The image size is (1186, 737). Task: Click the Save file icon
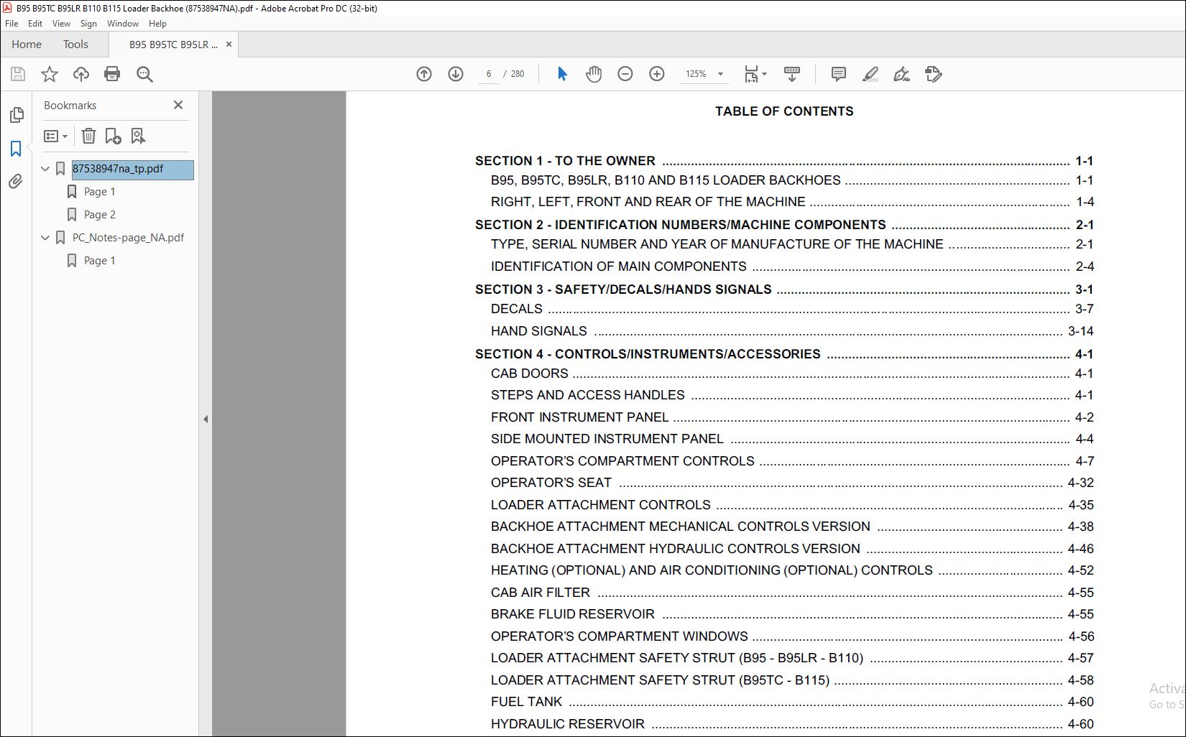click(x=18, y=74)
